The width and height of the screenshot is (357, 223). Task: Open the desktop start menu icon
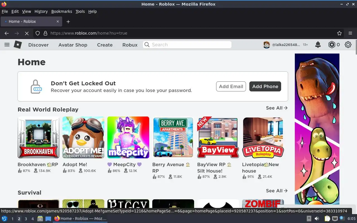coord(4,219)
